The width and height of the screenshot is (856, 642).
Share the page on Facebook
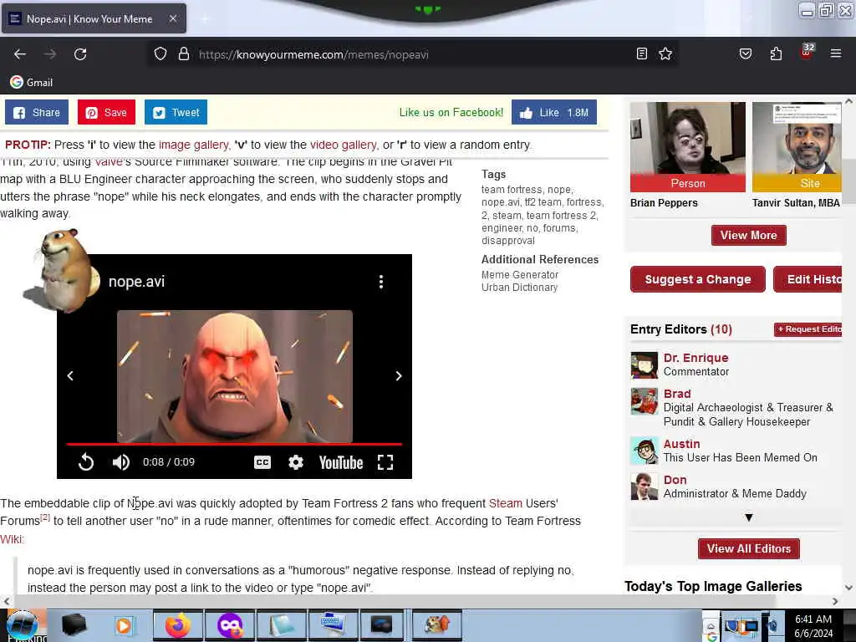click(x=37, y=113)
